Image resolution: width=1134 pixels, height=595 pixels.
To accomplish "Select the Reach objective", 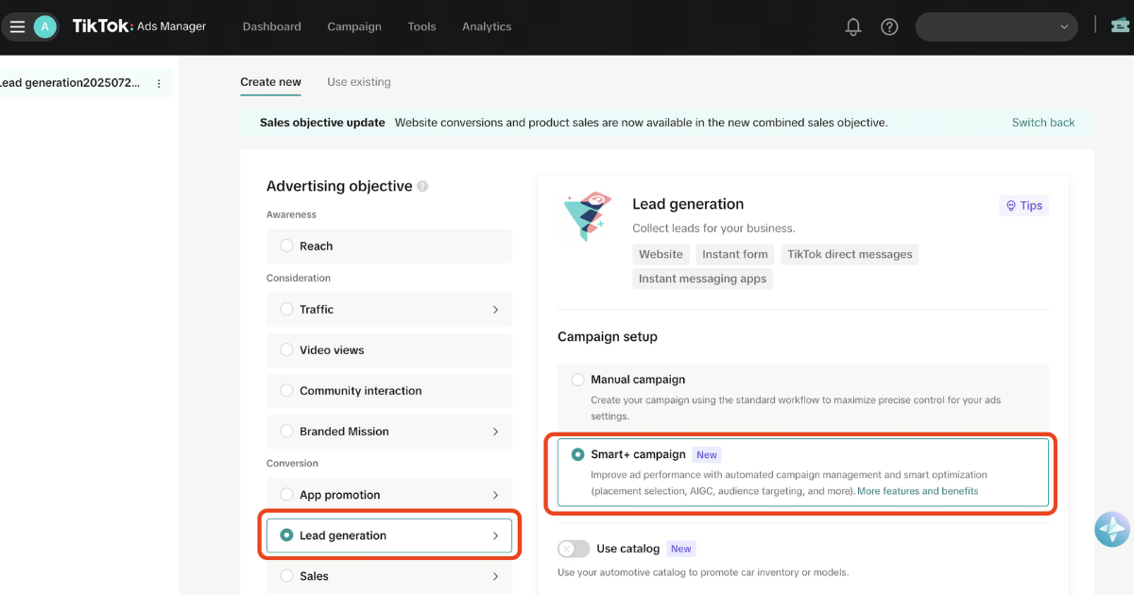I will point(389,246).
